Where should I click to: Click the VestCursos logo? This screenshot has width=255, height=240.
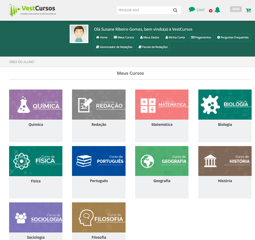pyautogui.click(x=32, y=10)
